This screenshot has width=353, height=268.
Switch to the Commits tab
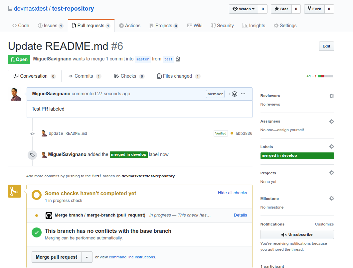85,76
